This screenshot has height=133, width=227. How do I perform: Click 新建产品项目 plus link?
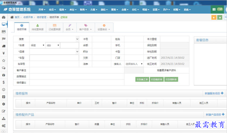click(x=215, y=114)
